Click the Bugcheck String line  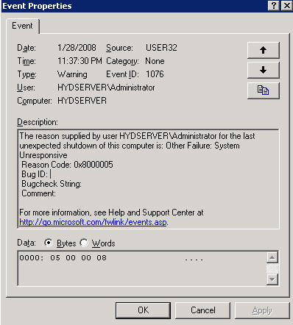[52, 184]
